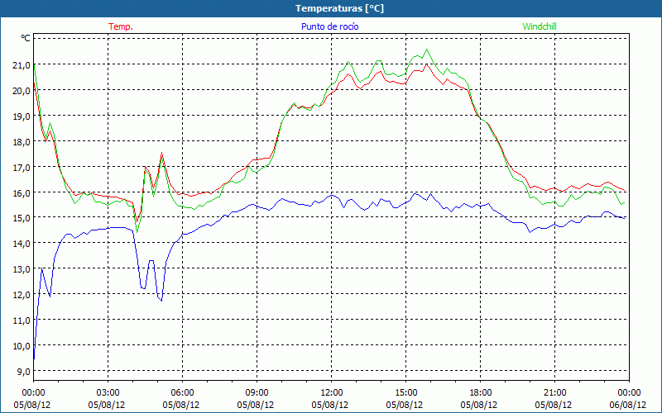Click the 18:00 time axis label

(481, 393)
